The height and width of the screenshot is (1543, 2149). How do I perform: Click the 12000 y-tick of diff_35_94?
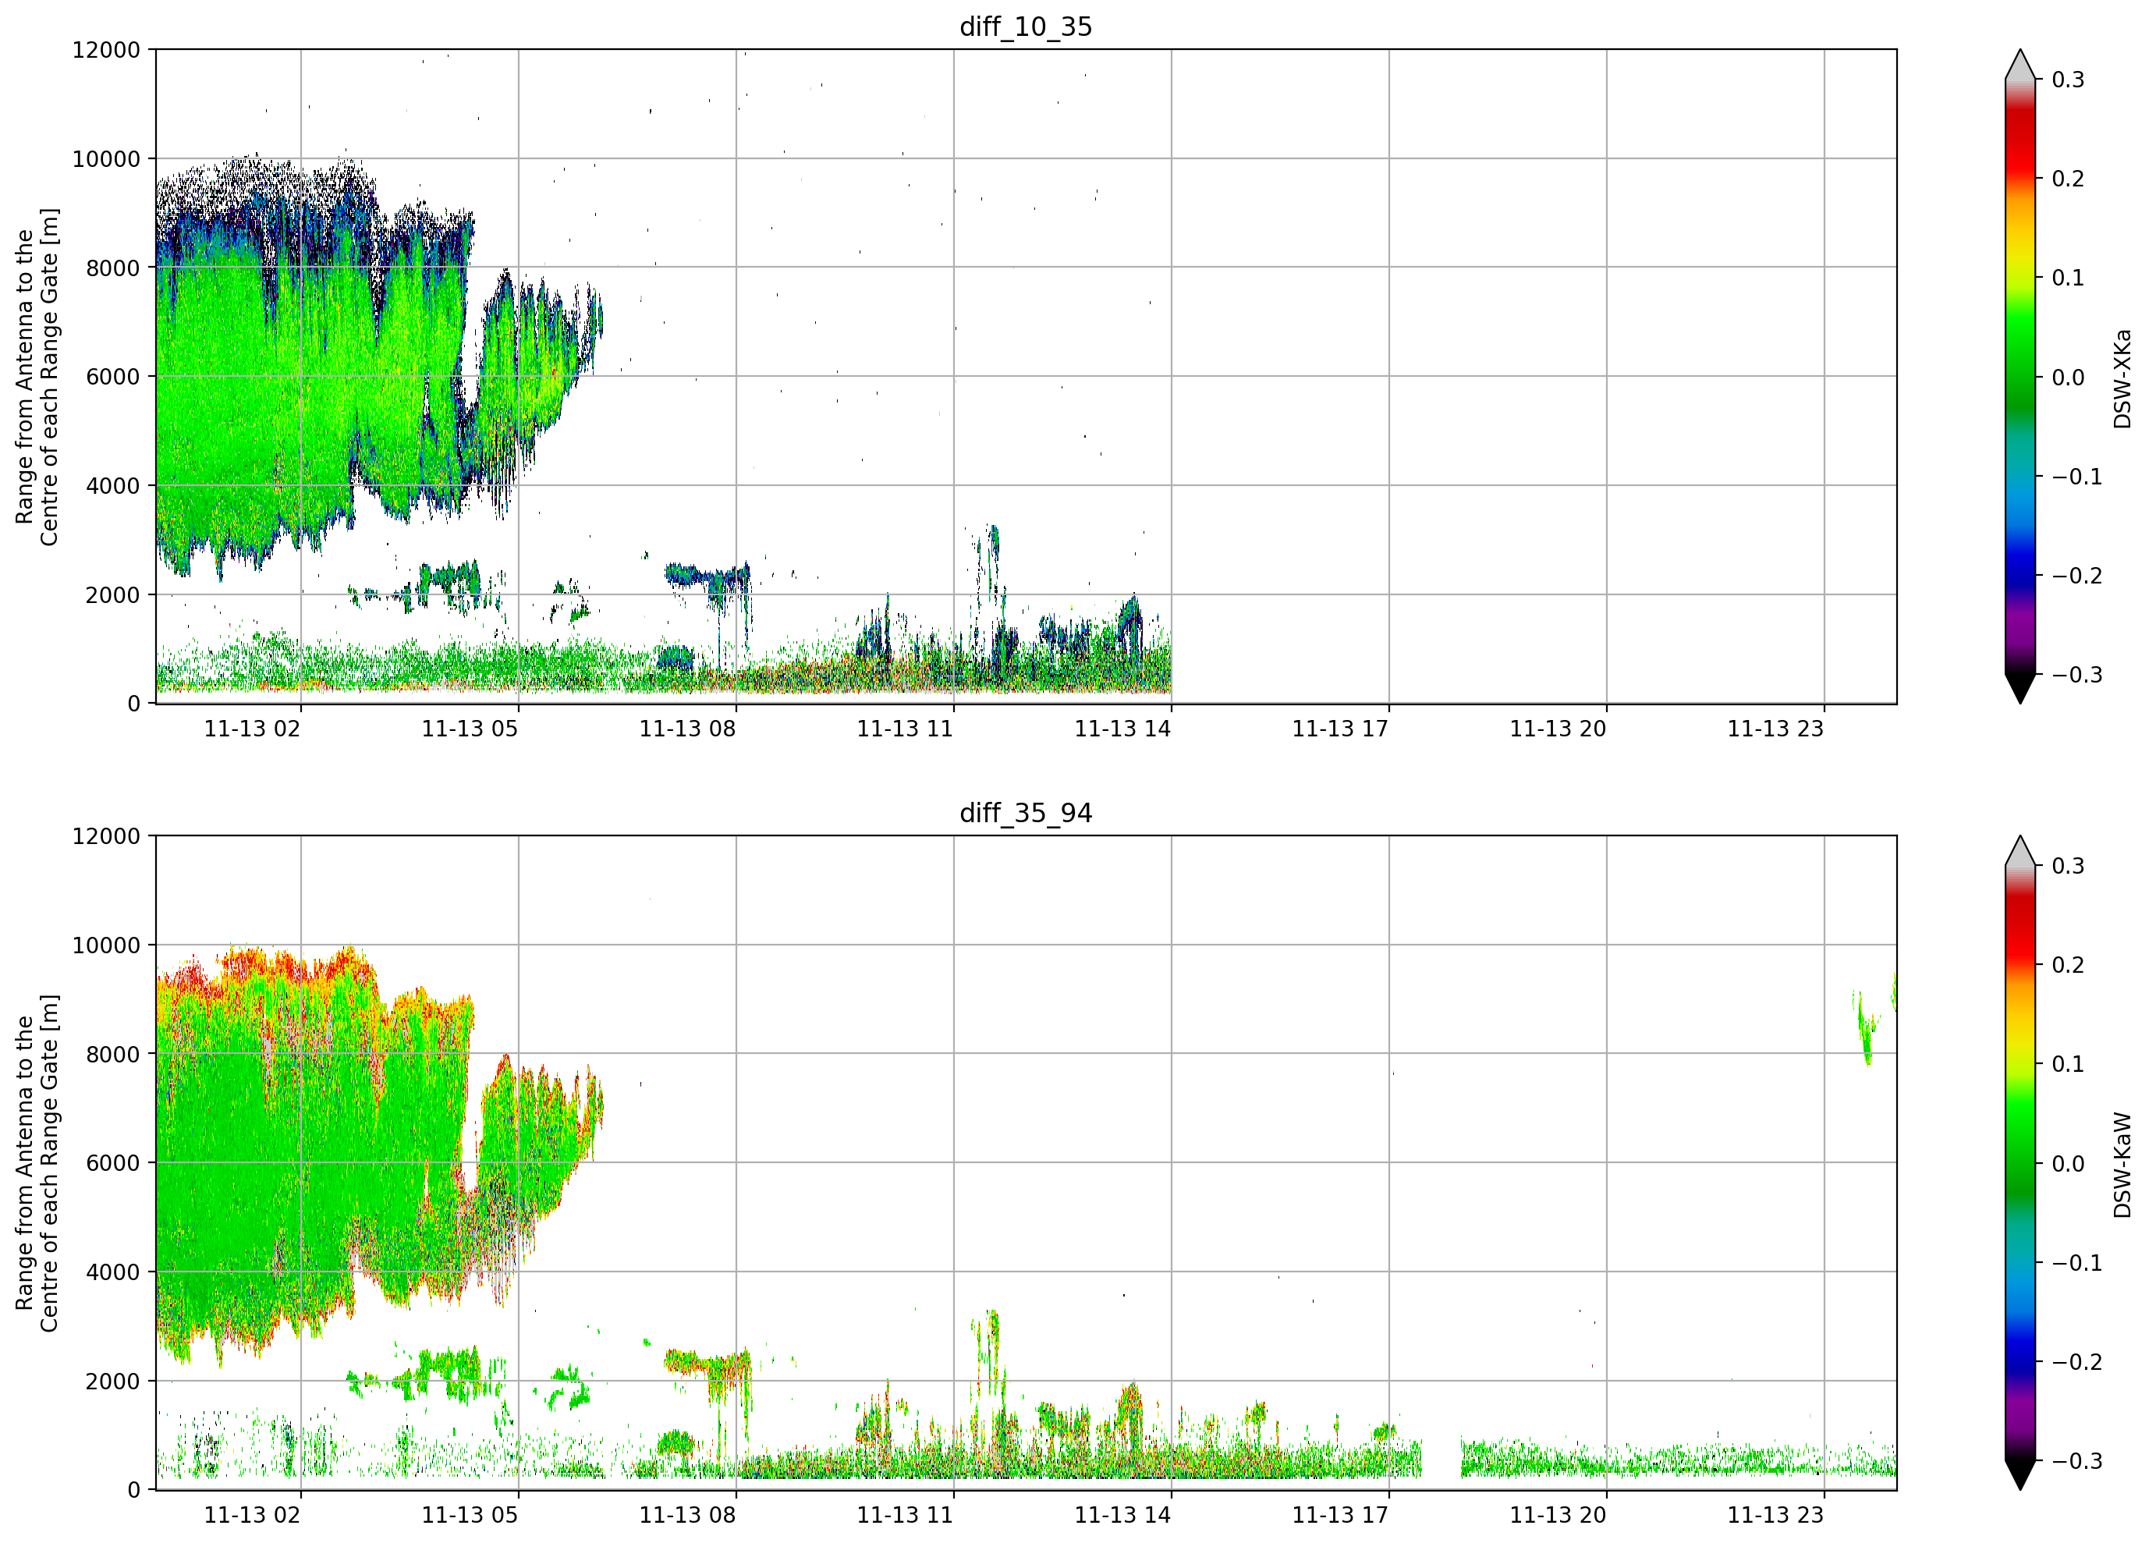pos(106,837)
